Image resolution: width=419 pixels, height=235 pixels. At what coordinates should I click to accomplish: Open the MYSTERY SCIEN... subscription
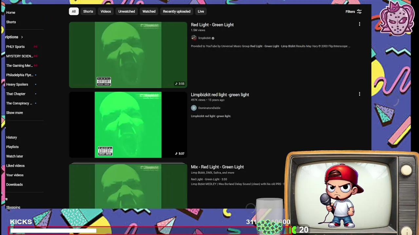point(20,56)
